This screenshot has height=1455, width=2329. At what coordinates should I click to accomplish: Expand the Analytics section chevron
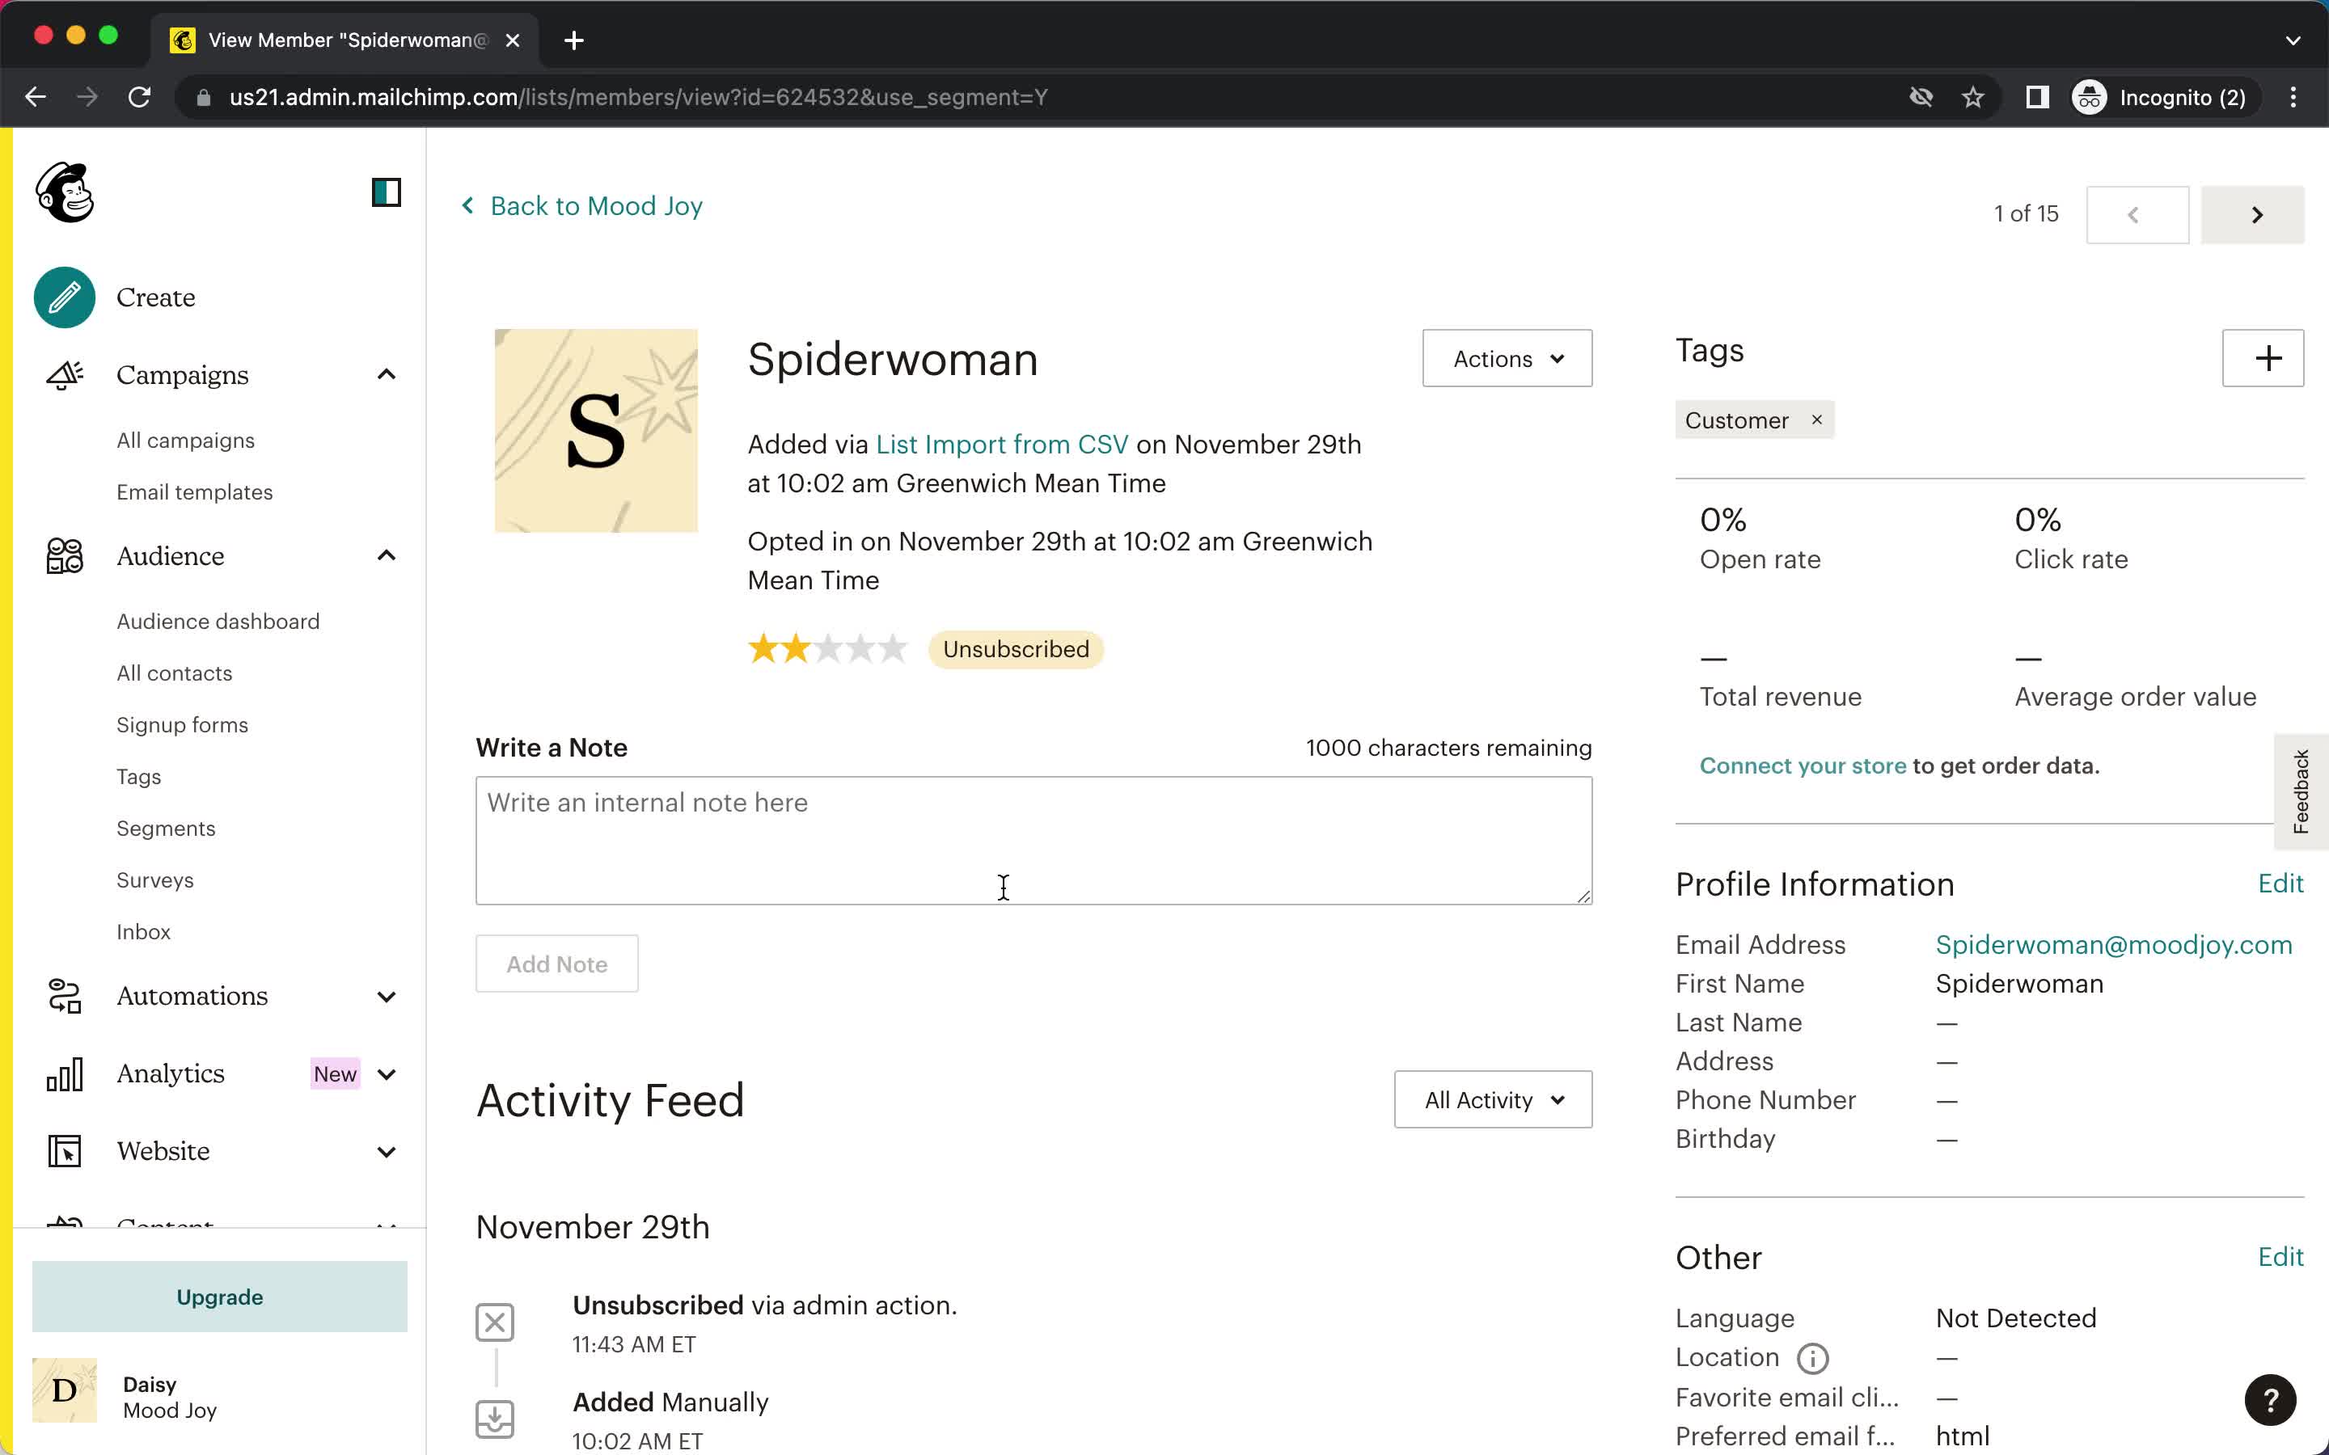[x=386, y=1073]
